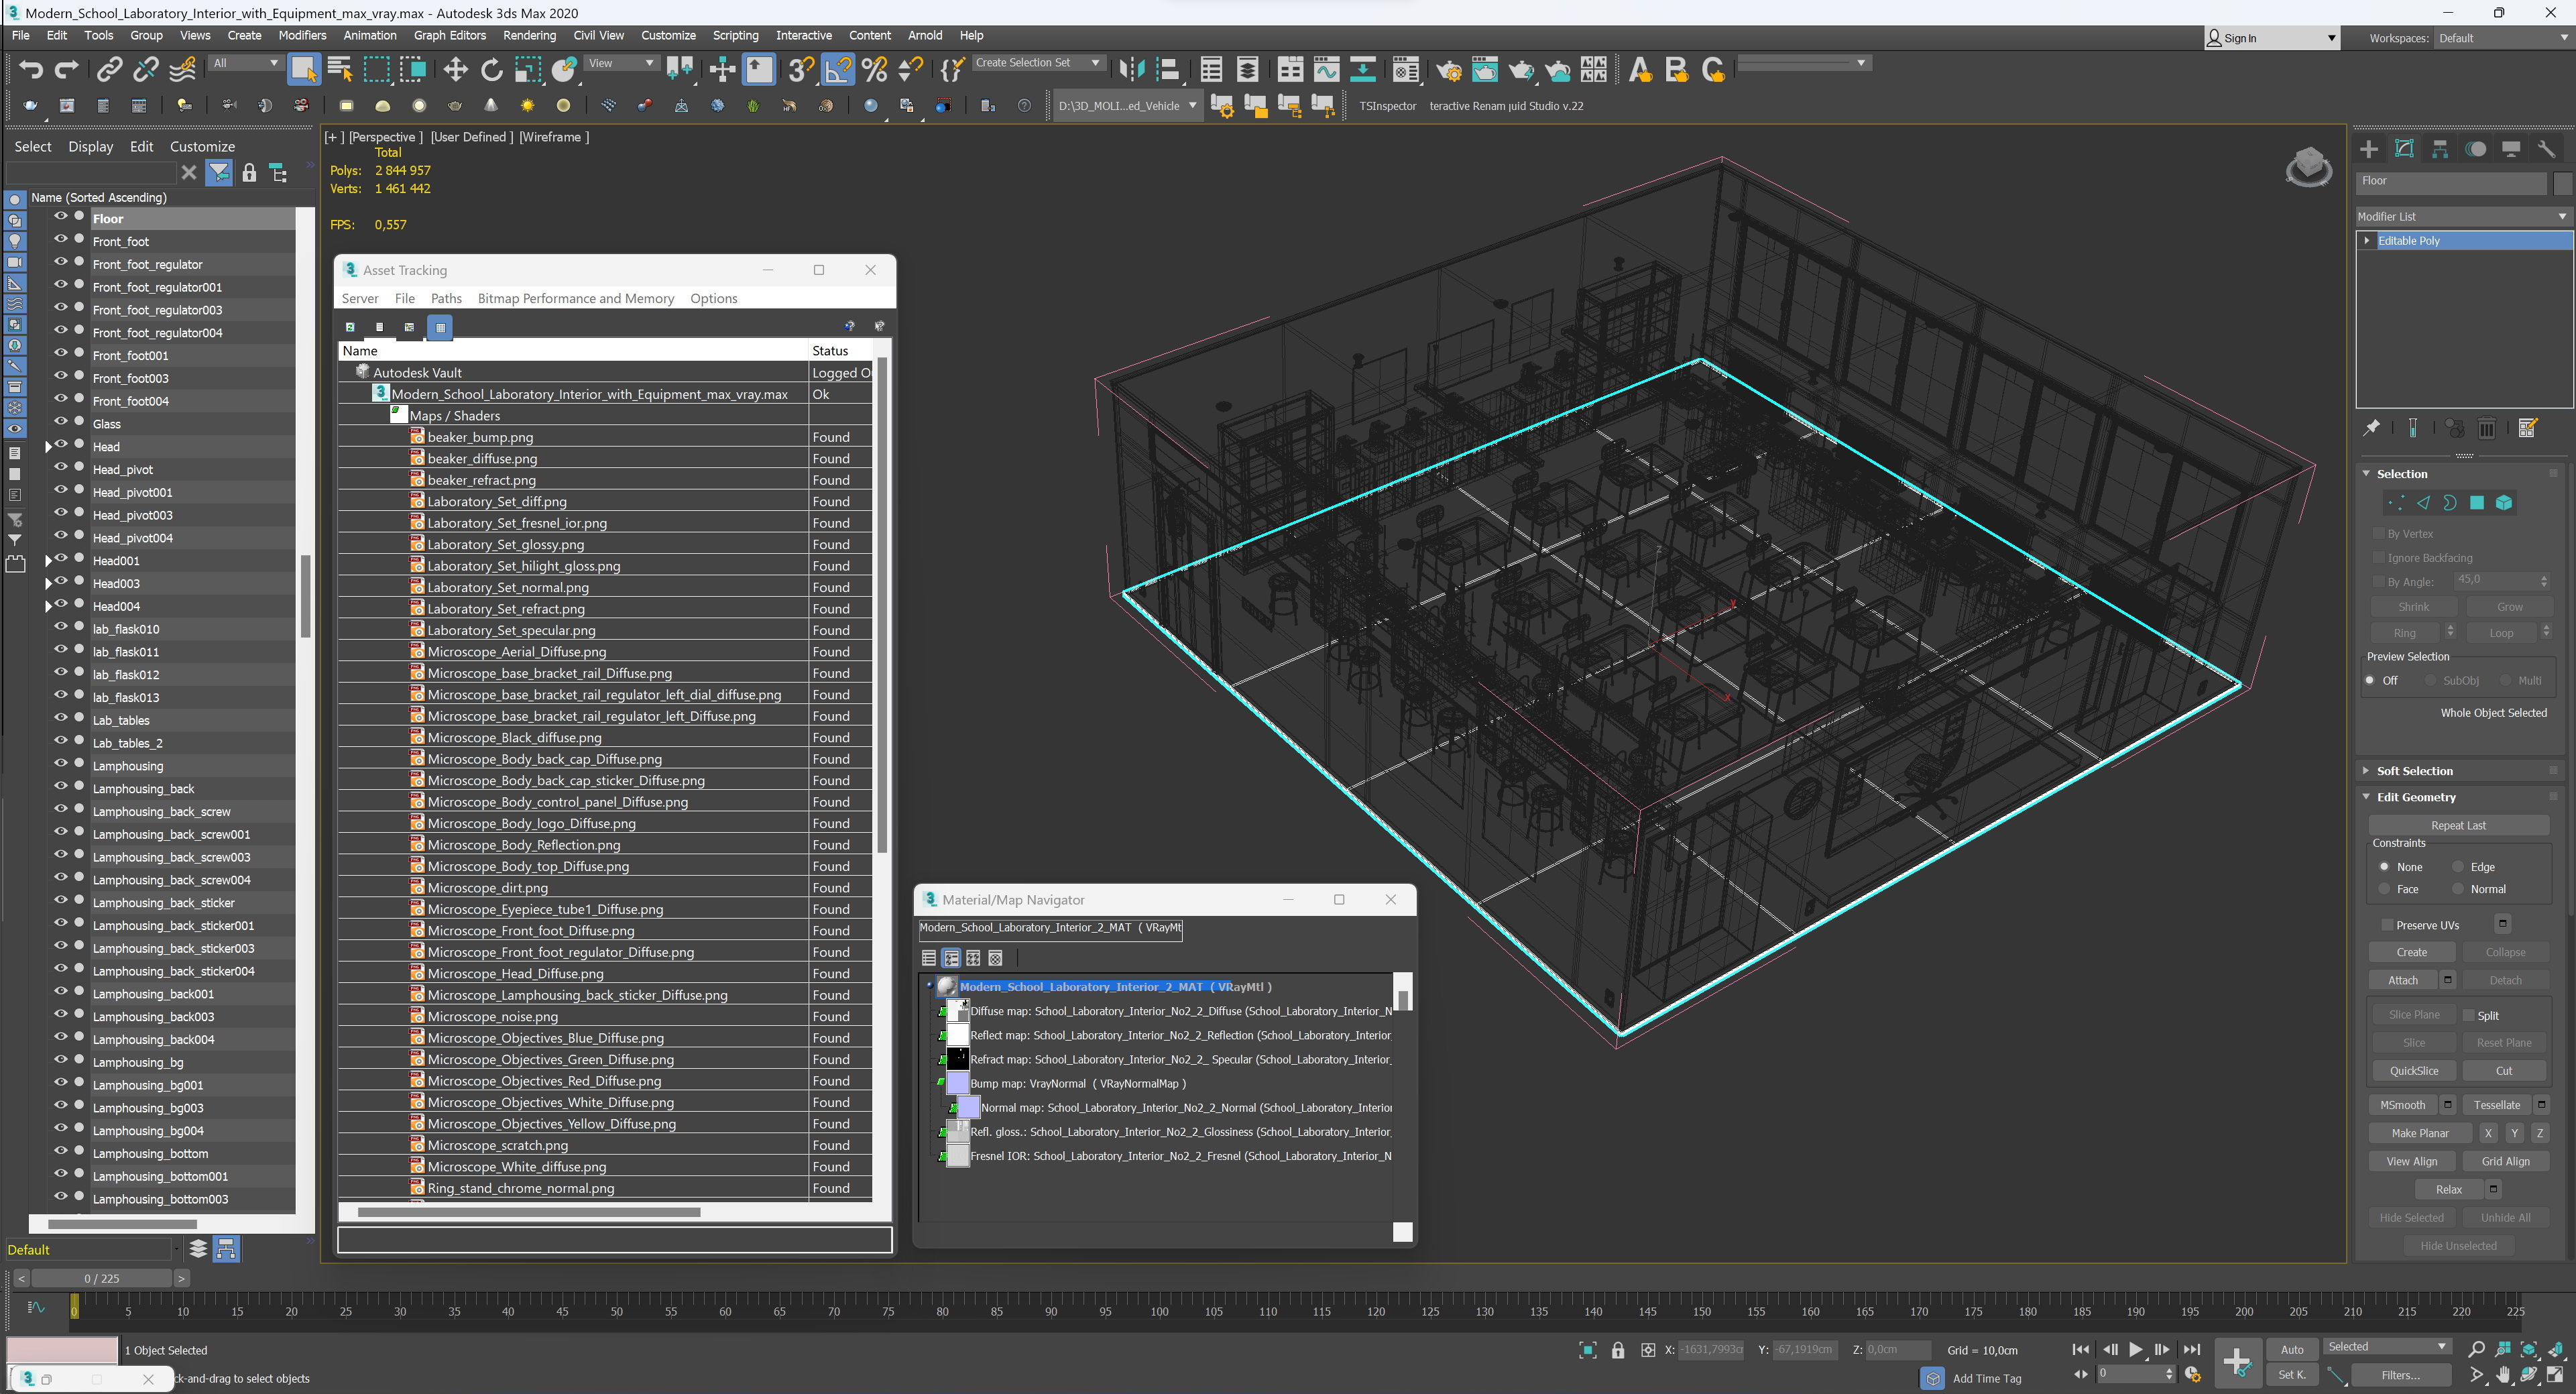Select Polygon sub-object level icon
This screenshot has width=2576, height=1394.
[x=2477, y=503]
